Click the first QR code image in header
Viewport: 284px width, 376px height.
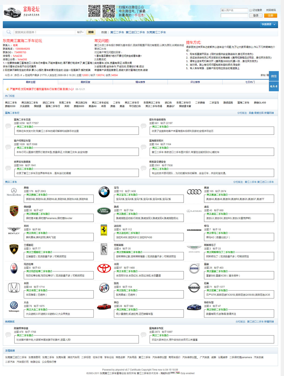coord(94,11)
